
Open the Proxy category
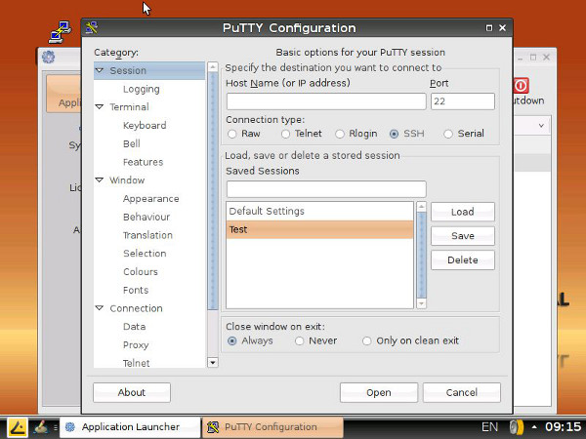click(136, 345)
